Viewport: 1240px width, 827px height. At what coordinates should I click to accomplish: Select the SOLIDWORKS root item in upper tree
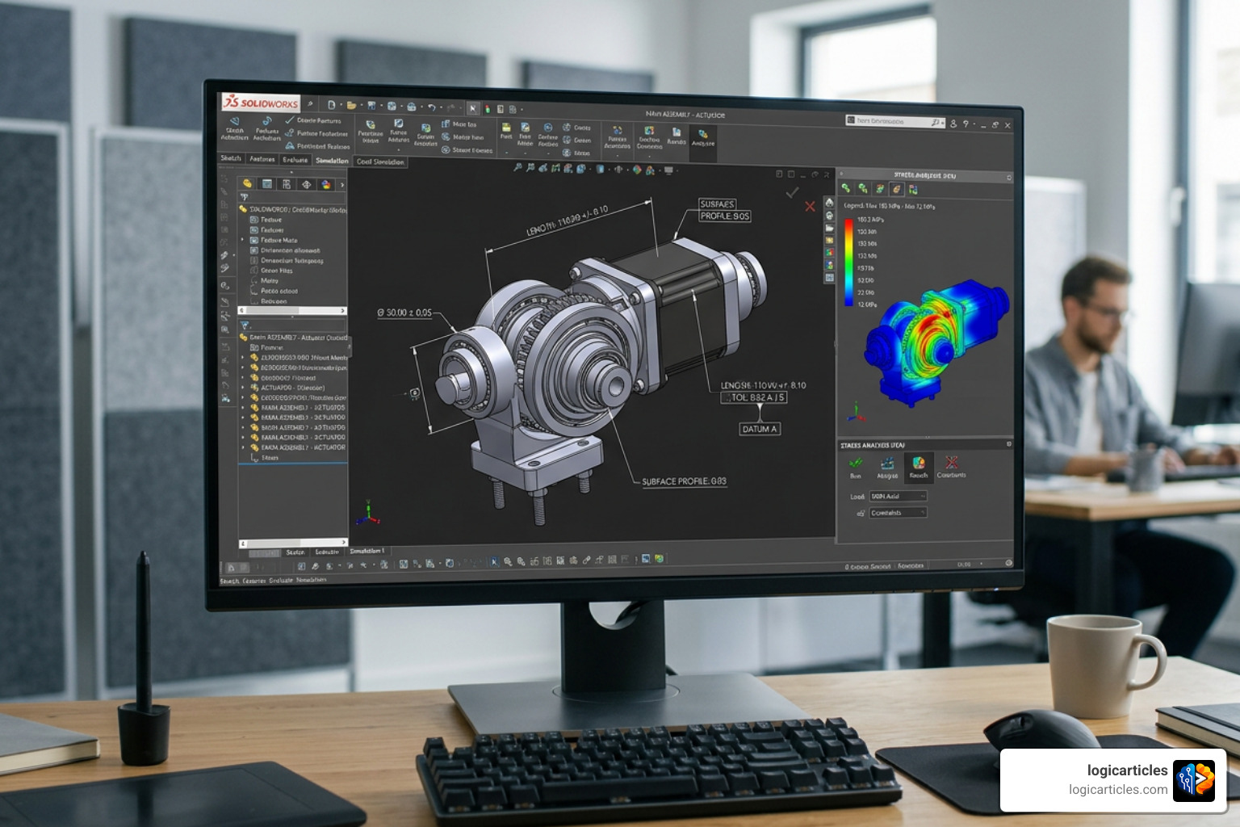point(292,209)
